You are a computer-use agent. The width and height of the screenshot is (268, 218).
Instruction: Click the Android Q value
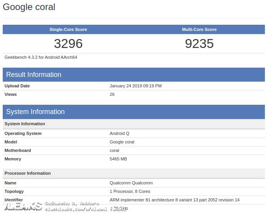coord(119,133)
